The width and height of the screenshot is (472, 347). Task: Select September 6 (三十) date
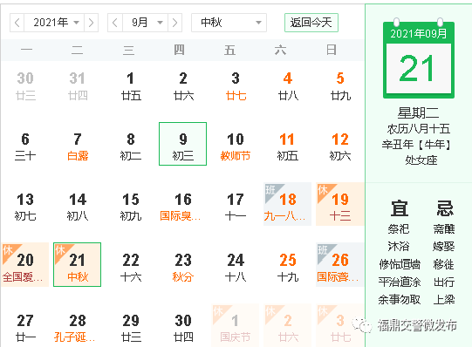[x=25, y=146]
